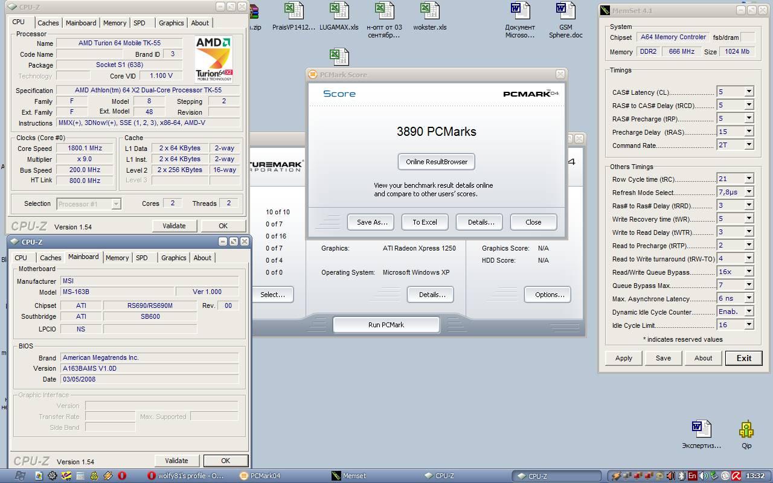Image resolution: width=773 pixels, height=483 pixels.
Task: Switch to CPU tab in motherboard CPU-Z window
Action: [x=21, y=258]
